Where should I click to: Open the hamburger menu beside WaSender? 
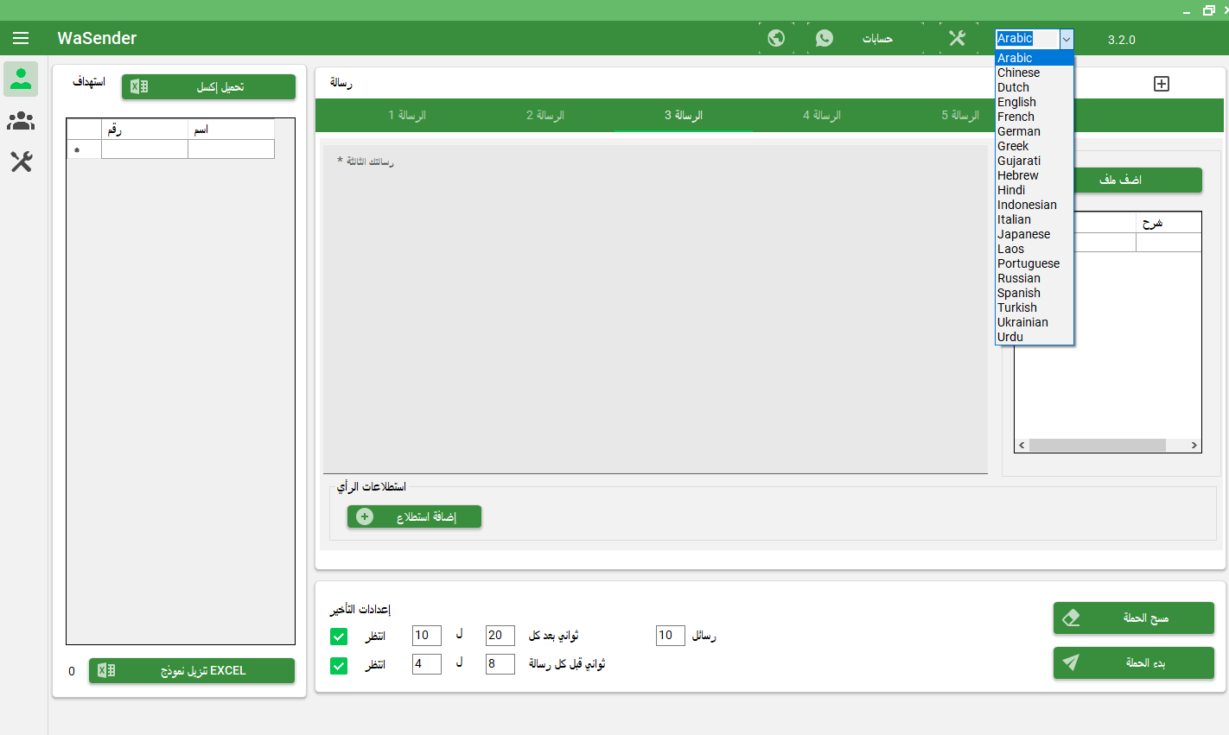click(x=21, y=38)
